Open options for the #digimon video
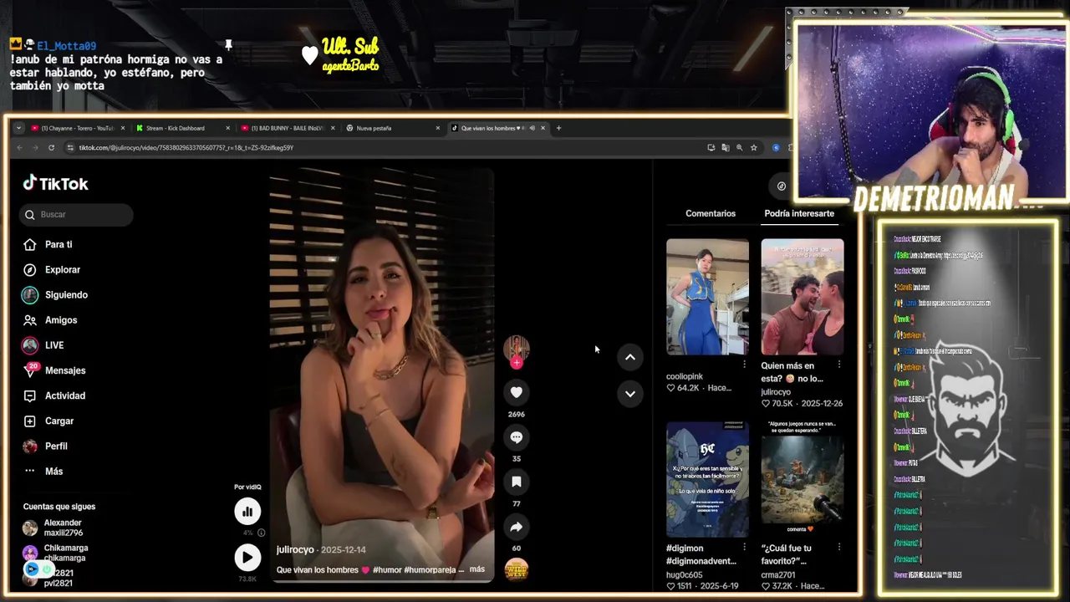Image resolution: width=1070 pixels, height=602 pixels. (x=744, y=547)
